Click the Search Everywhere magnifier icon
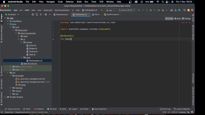The width and height of the screenshot is (205, 115). click(184, 10)
